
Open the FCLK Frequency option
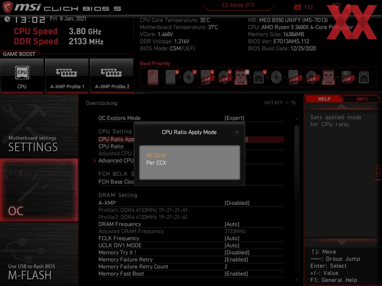click(191, 238)
